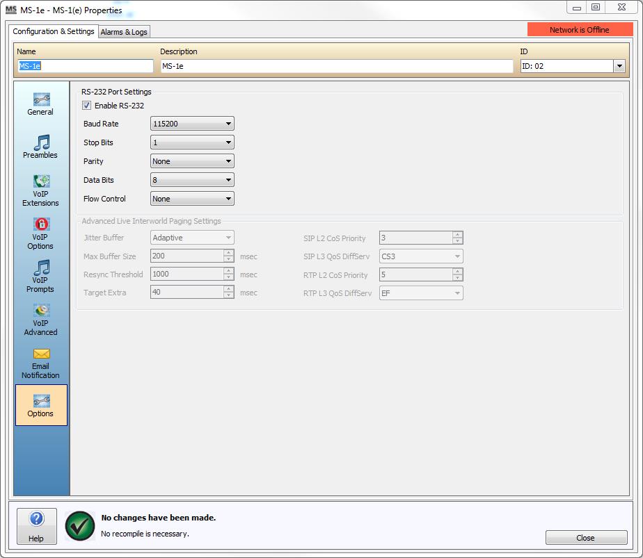Open VoIP Advanced section
643x558 pixels.
click(40, 320)
